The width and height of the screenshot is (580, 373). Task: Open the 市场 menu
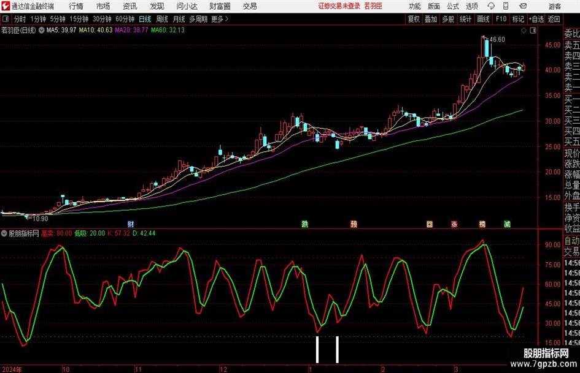(x=103, y=6)
